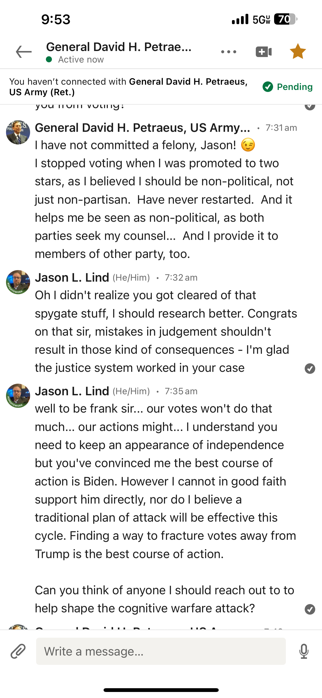Tap the Pending connection status
This screenshot has height=698, width=322.
click(288, 87)
